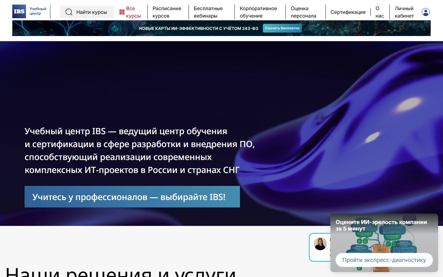Open the user profile avatar icon
Image resolution: width=443 pixels, height=277 pixels.
coord(426,12)
